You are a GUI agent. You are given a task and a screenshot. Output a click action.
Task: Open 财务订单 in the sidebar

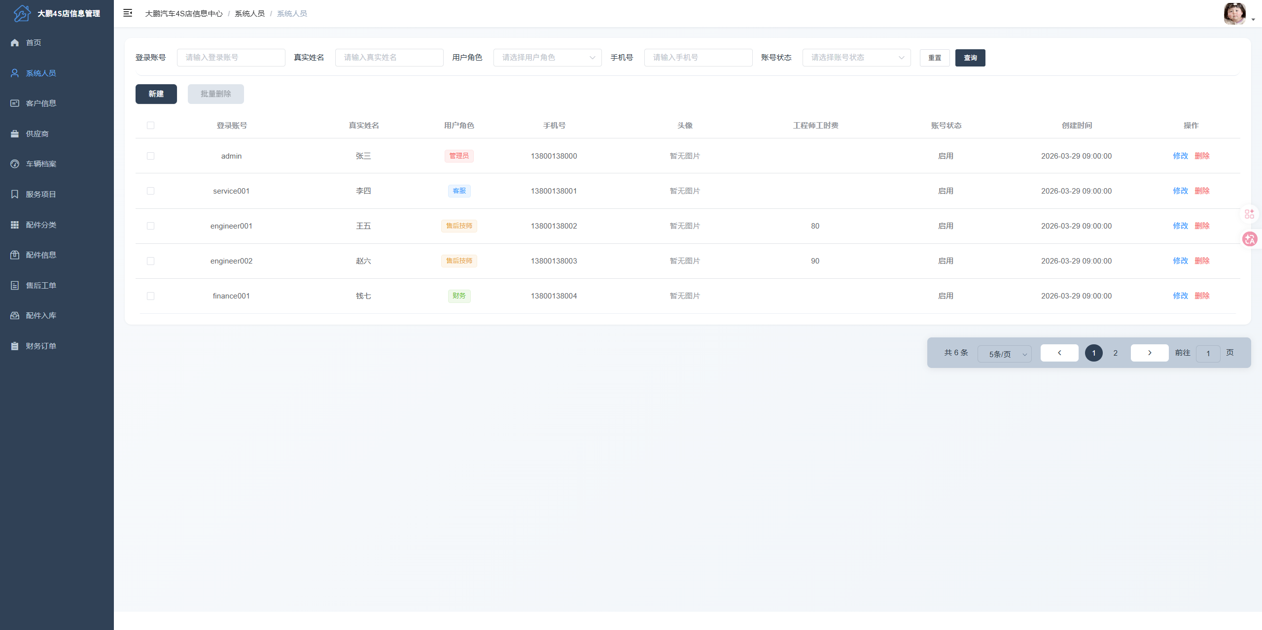coord(57,346)
